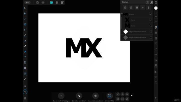
Task: Open the Swatches grid studio
Action: [156, 38]
